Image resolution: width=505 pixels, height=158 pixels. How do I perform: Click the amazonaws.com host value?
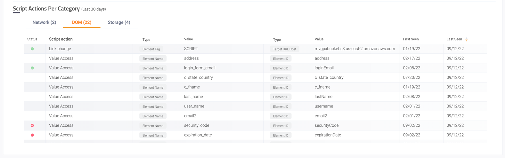click(x=354, y=49)
